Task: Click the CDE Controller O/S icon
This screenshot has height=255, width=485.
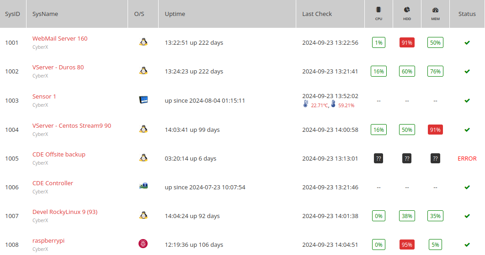Action: click(143, 186)
